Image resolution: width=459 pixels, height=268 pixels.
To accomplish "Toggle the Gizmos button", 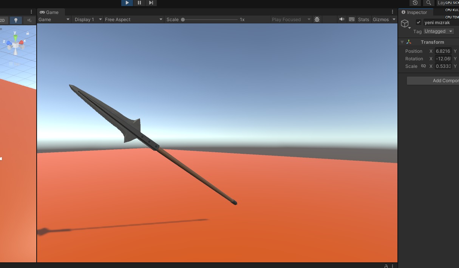I will tap(381, 19).
